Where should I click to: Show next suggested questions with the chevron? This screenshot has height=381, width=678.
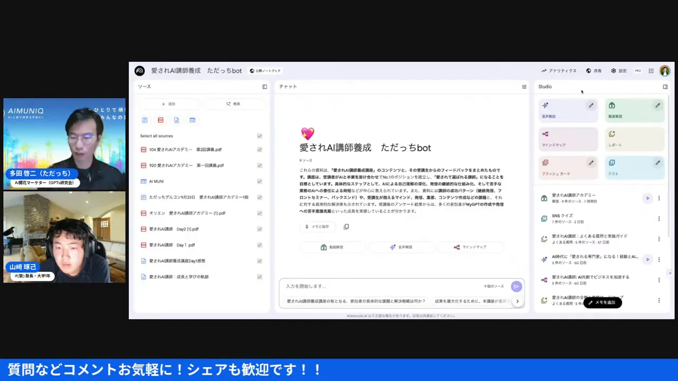click(518, 301)
